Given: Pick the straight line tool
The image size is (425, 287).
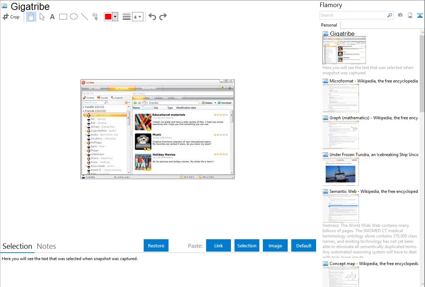Looking at the screenshot, I should pyautogui.click(x=84, y=17).
